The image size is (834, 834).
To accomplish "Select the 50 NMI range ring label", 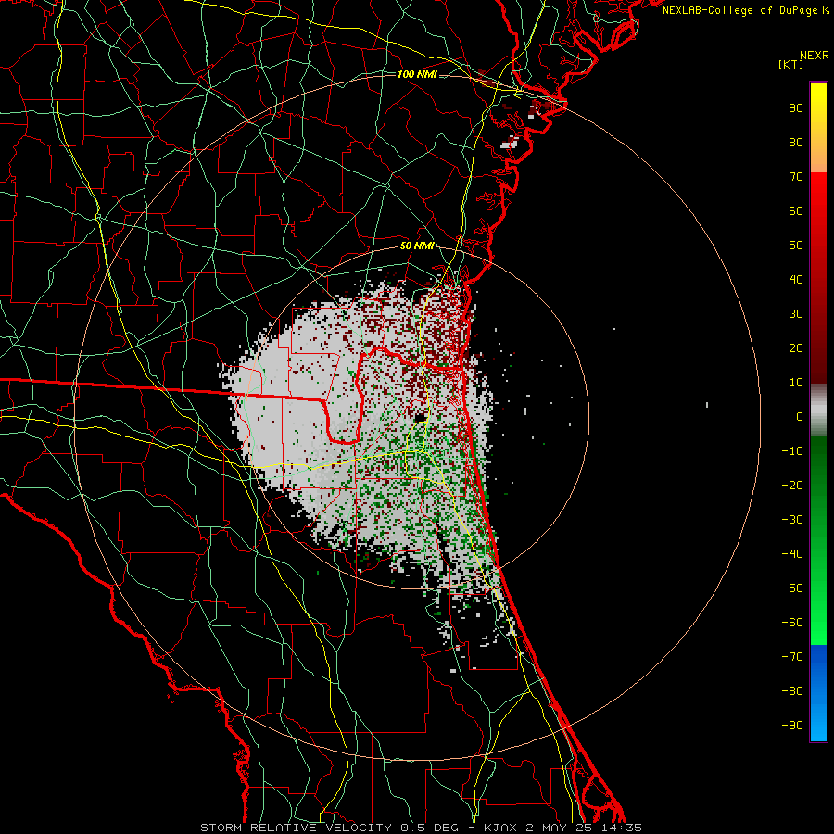I will [x=417, y=246].
